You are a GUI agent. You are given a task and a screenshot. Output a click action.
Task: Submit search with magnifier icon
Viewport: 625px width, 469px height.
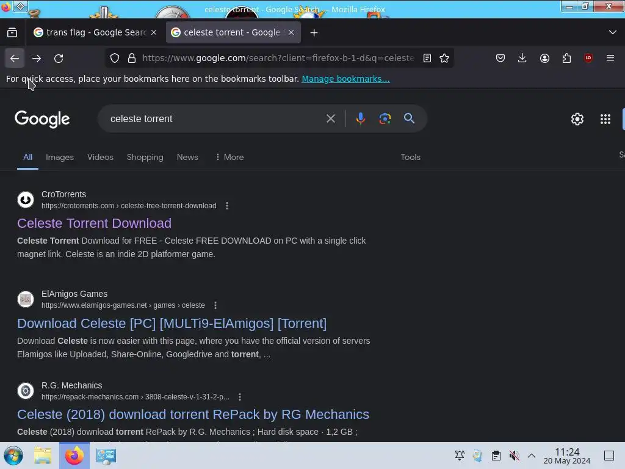coord(409,118)
